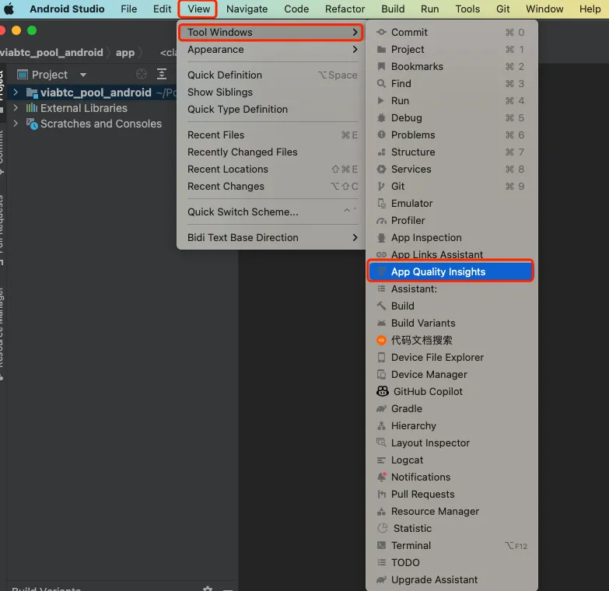Select Recent Changes menu entry

pos(272,186)
